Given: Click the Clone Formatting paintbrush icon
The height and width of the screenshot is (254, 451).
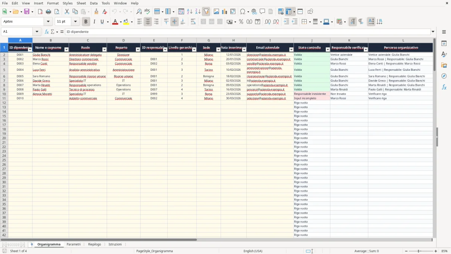Looking at the screenshot, I should [96, 12].
